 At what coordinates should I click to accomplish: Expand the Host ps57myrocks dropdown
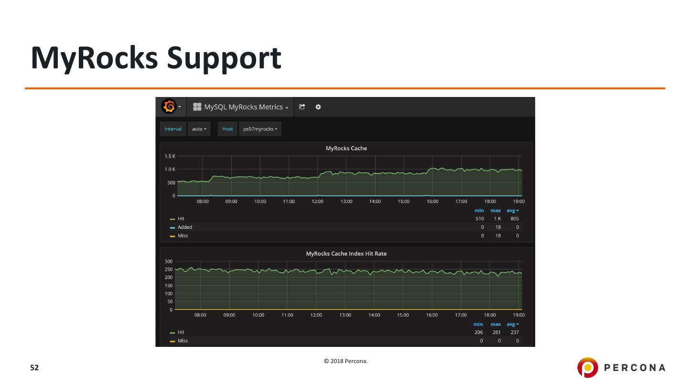[260, 129]
